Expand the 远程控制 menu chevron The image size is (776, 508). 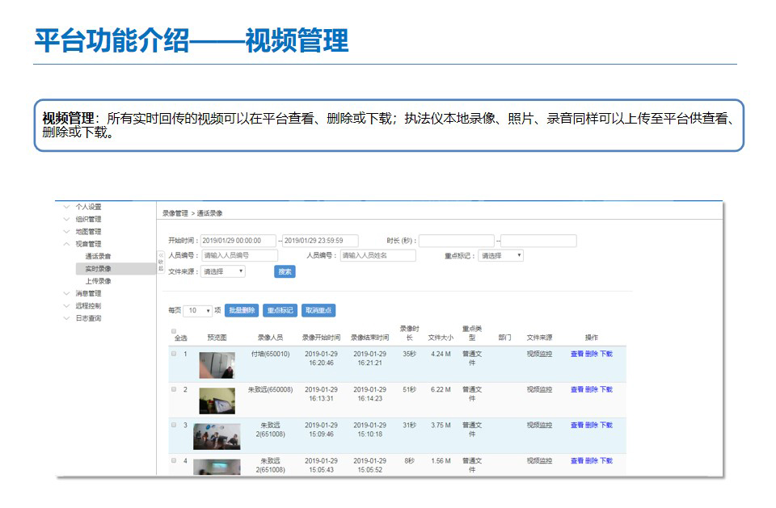click(66, 306)
